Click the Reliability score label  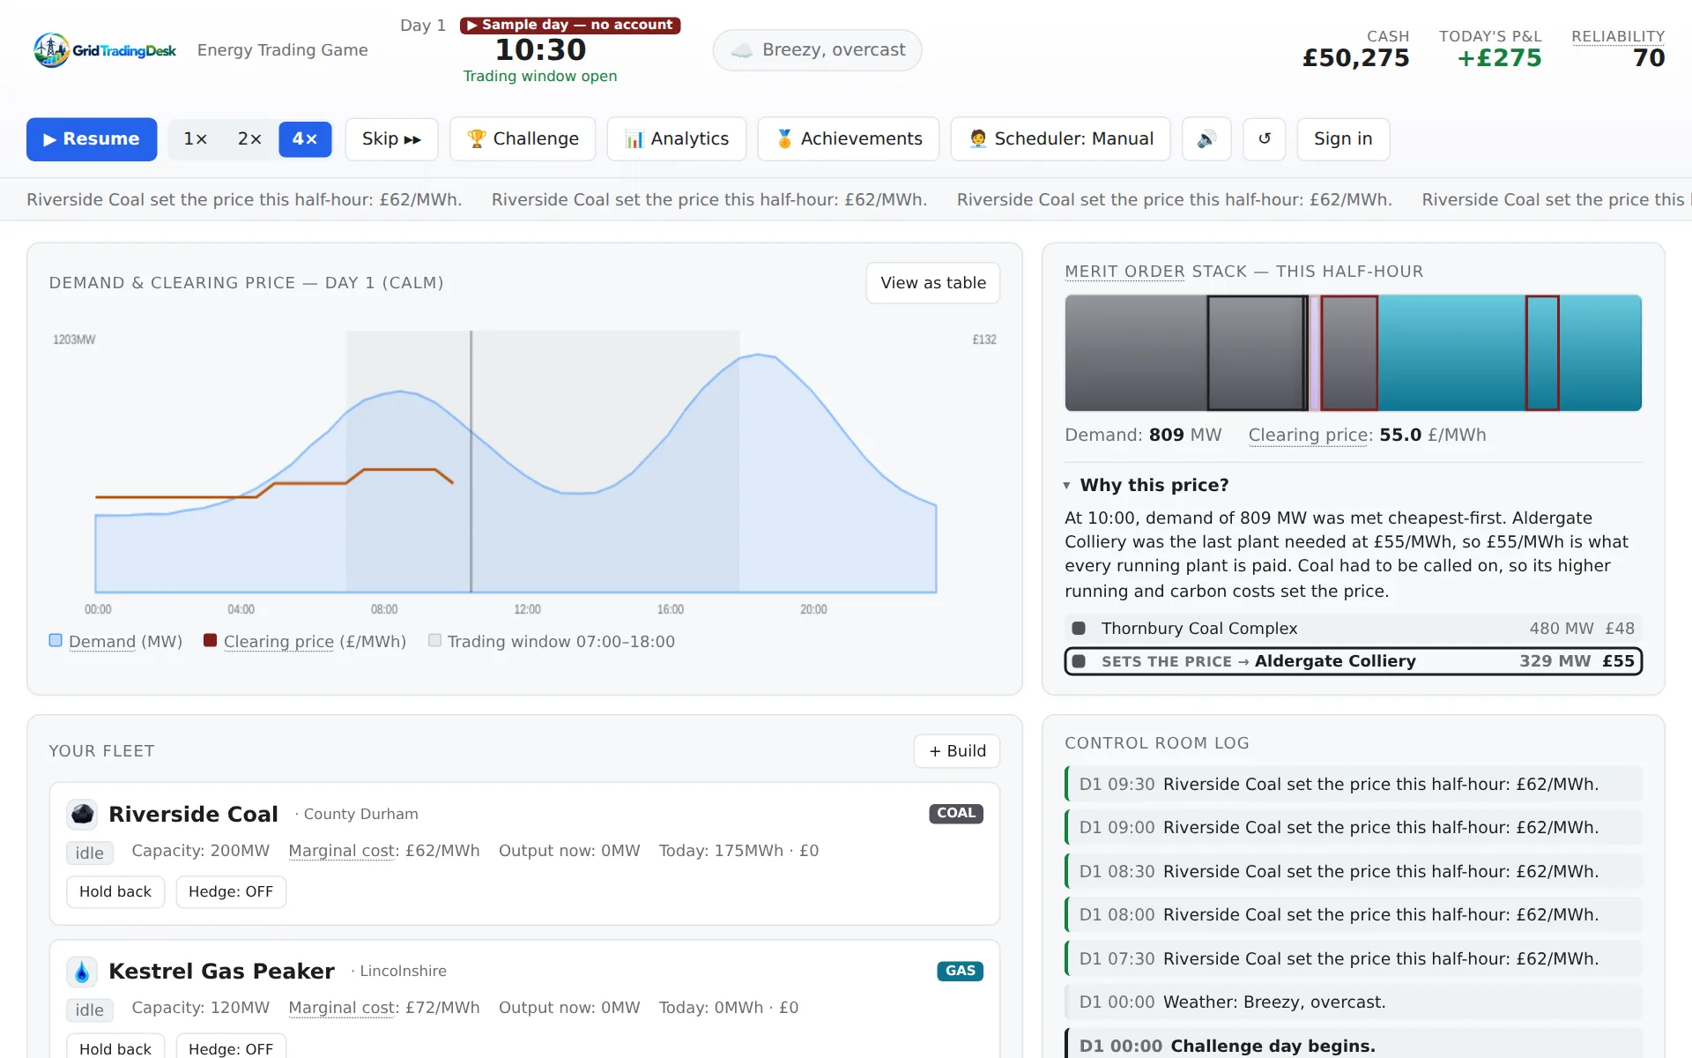pos(1618,36)
